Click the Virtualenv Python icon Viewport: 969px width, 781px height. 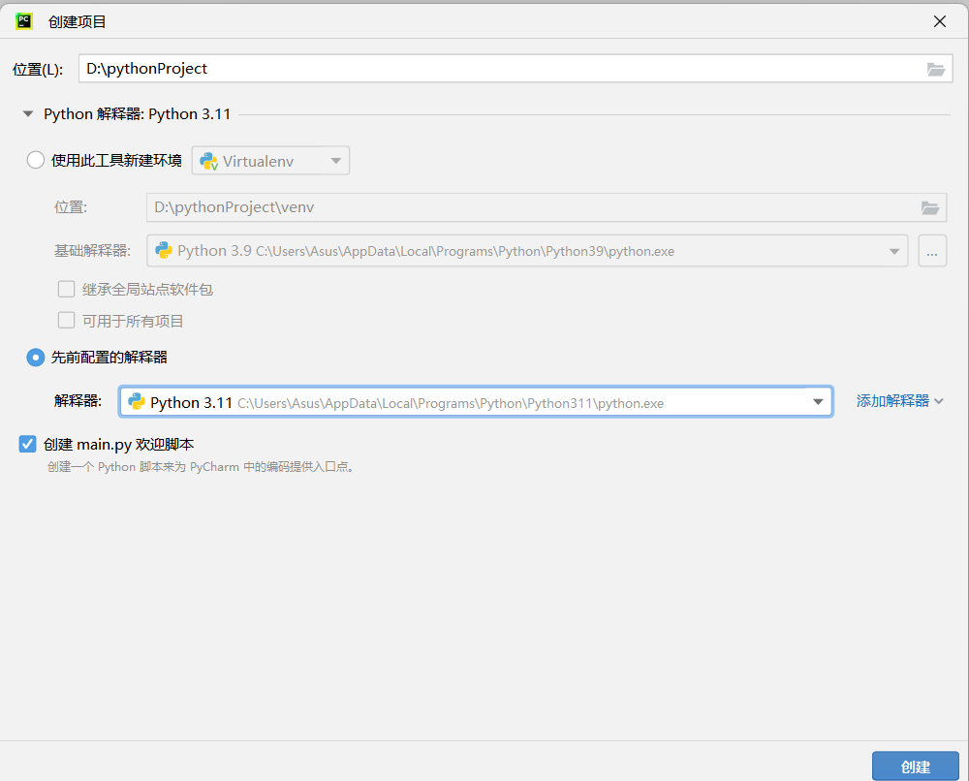(x=209, y=161)
